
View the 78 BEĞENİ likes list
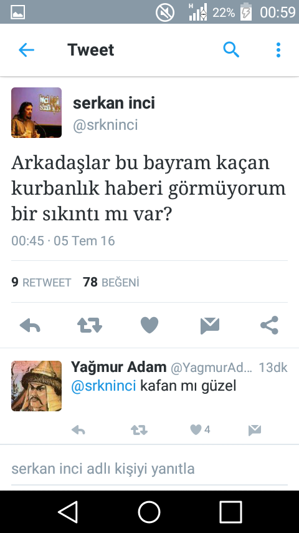[111, 282]
